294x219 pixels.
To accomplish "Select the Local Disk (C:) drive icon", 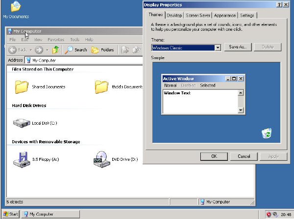I will pos(22,123).
